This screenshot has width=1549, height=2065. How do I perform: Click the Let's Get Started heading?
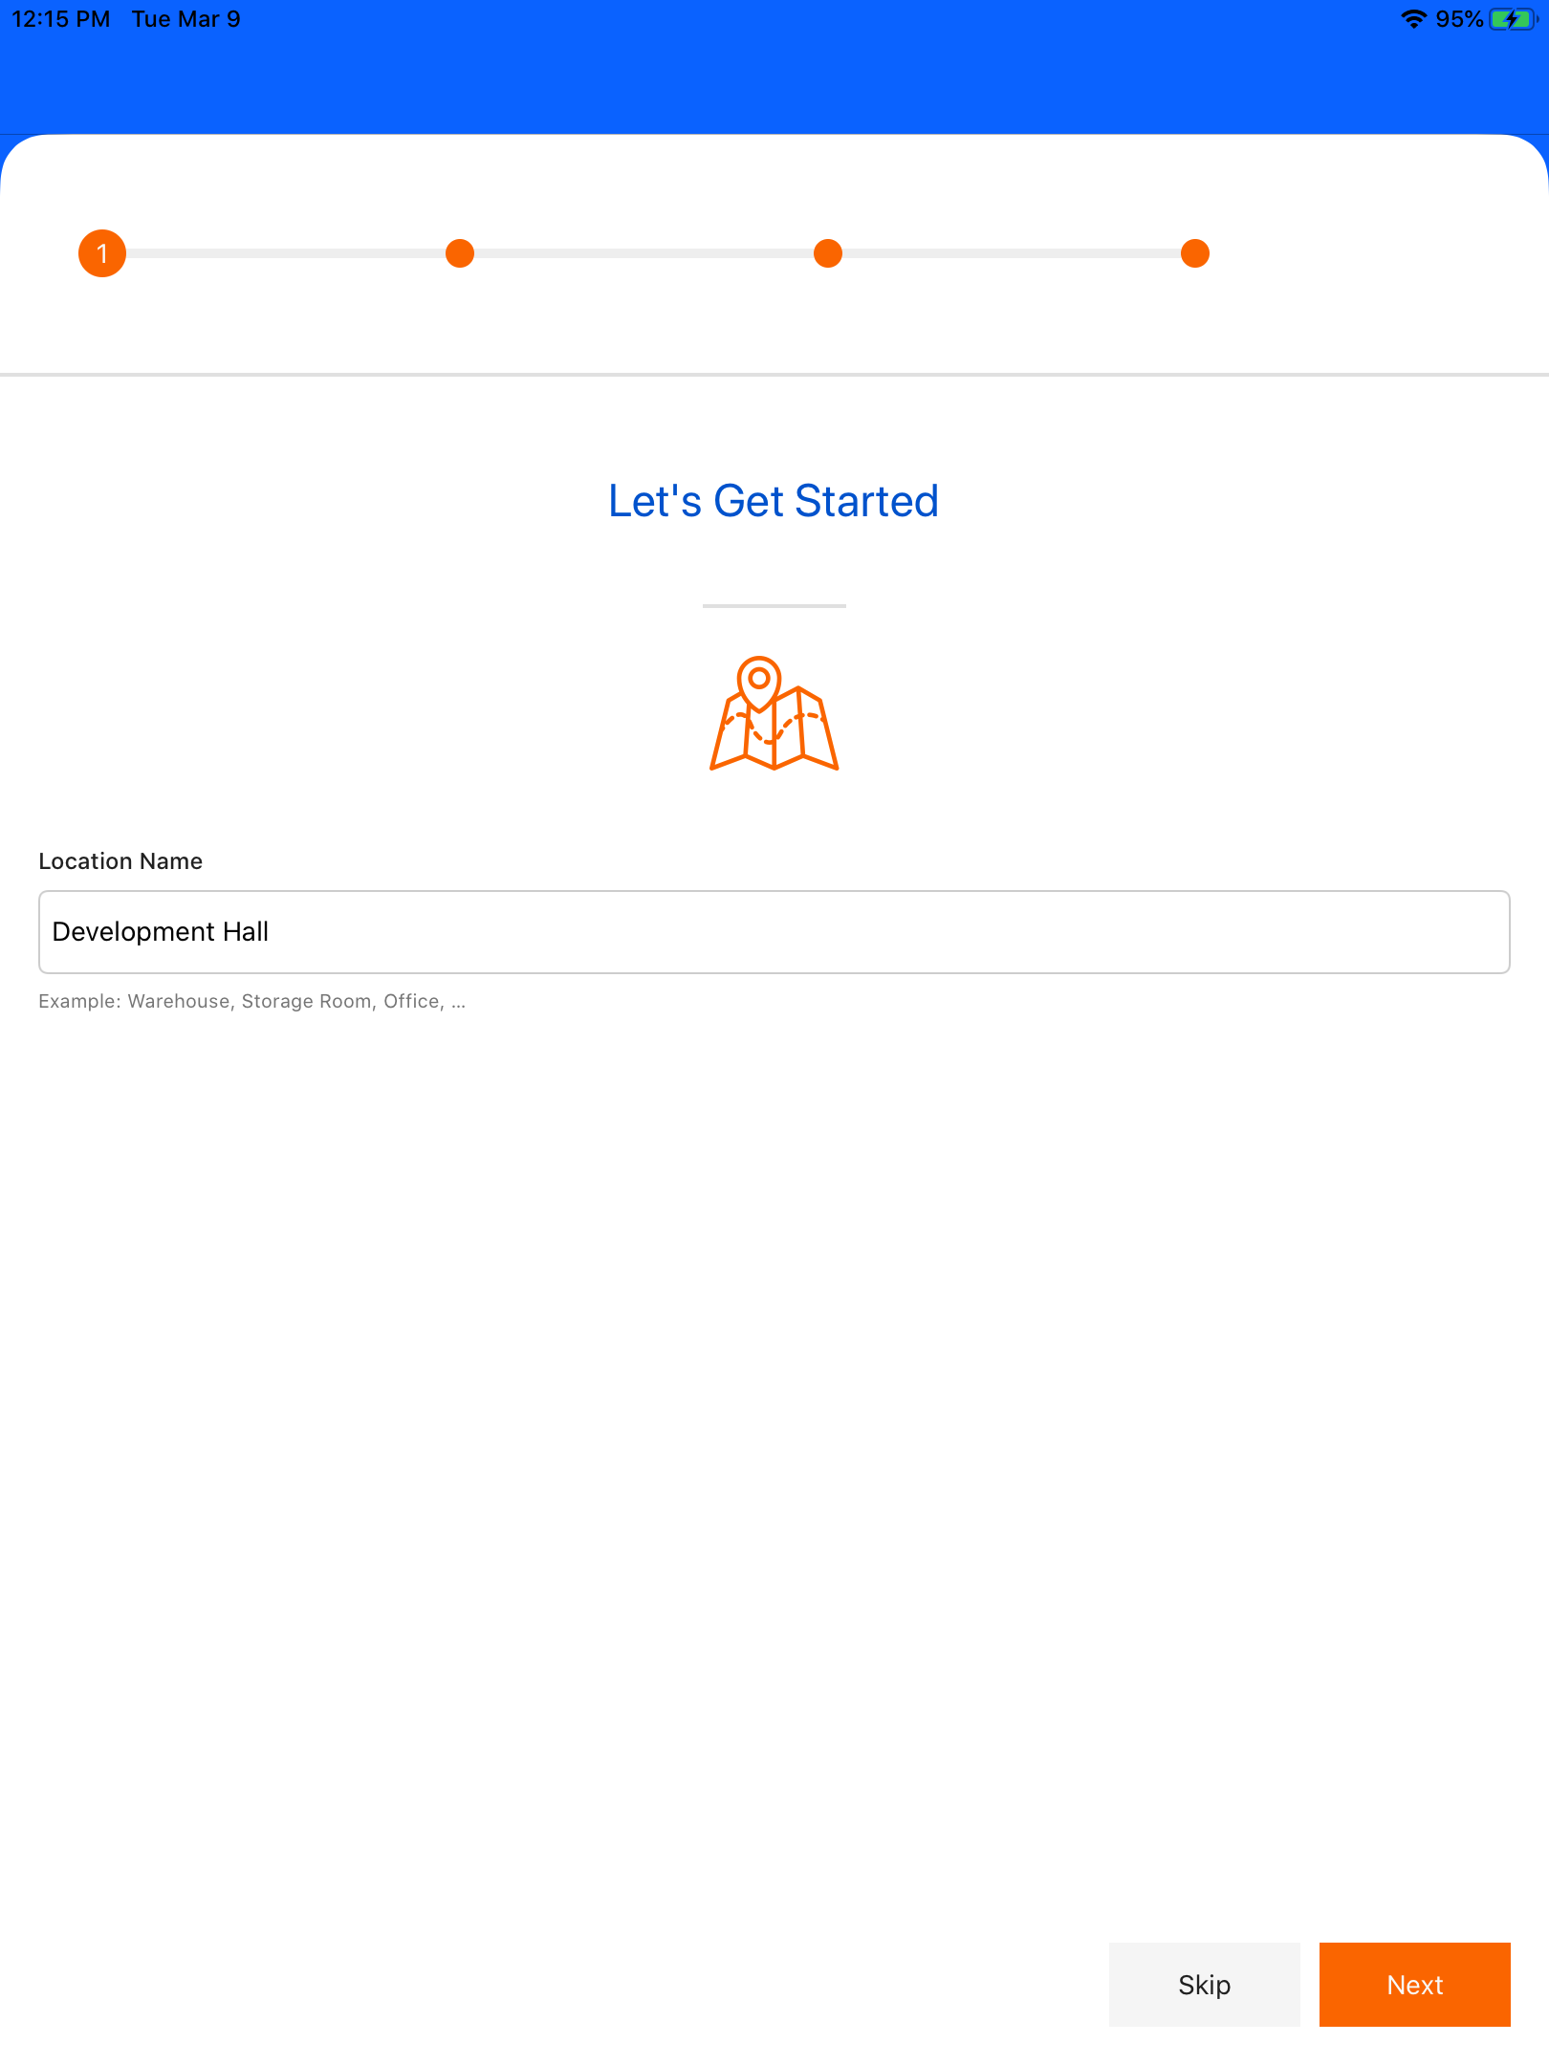[774, 501]
